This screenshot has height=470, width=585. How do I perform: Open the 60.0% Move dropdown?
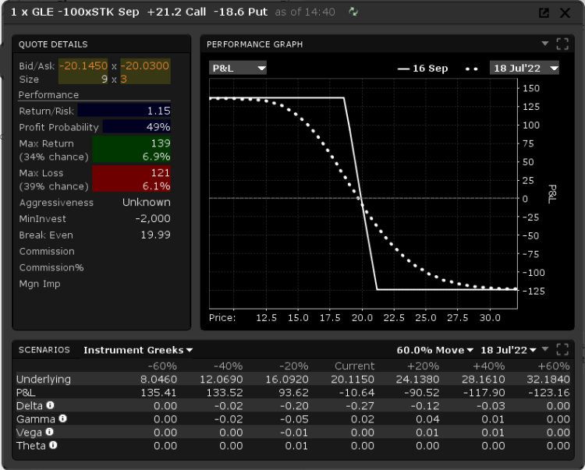point(434,350)
